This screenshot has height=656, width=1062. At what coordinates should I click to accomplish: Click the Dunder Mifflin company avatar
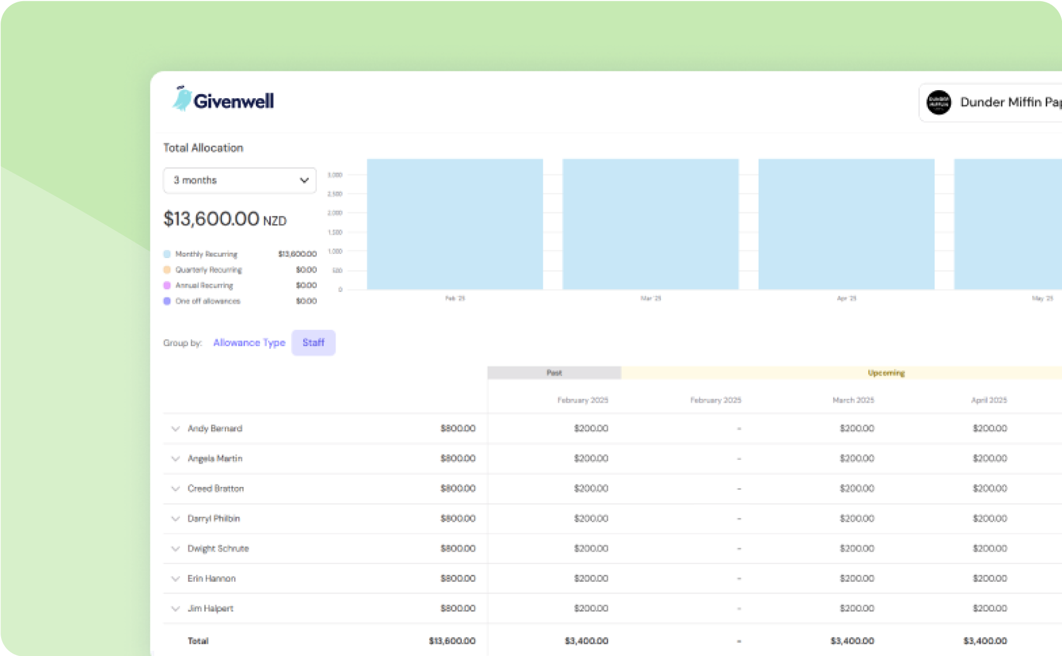coord(938,102)
